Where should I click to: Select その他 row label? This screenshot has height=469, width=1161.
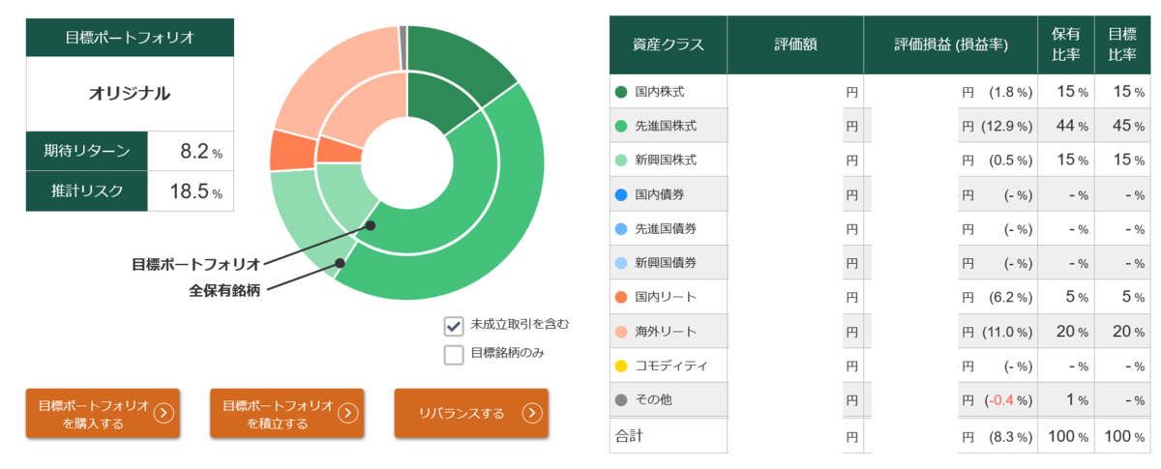[x=654, y=400]
